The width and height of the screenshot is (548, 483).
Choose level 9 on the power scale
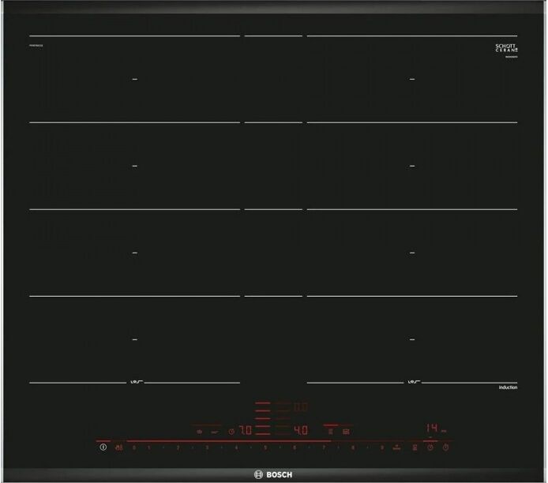click(x=381, y=447)
